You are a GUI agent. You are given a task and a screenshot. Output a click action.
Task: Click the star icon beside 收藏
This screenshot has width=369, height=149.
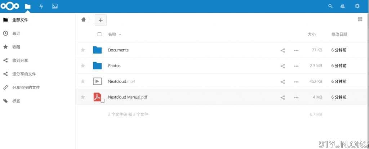5,47
